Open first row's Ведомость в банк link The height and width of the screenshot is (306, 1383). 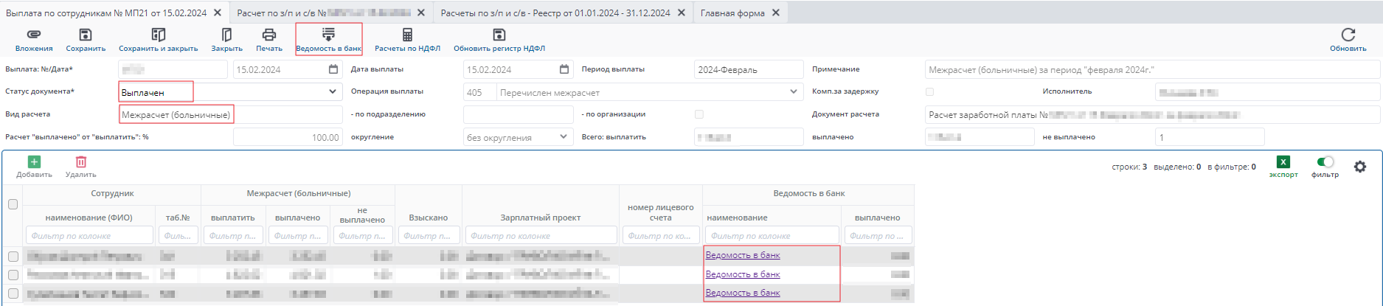pos(743,255)
